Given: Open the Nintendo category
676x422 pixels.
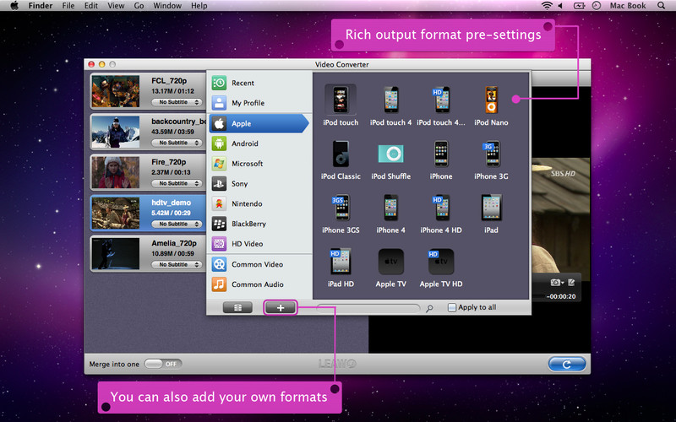Looking at the screenshot, I should (x=259, y=203).
